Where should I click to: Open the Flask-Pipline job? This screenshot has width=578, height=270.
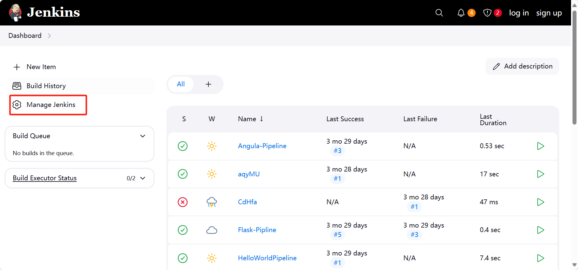(257, 230)
